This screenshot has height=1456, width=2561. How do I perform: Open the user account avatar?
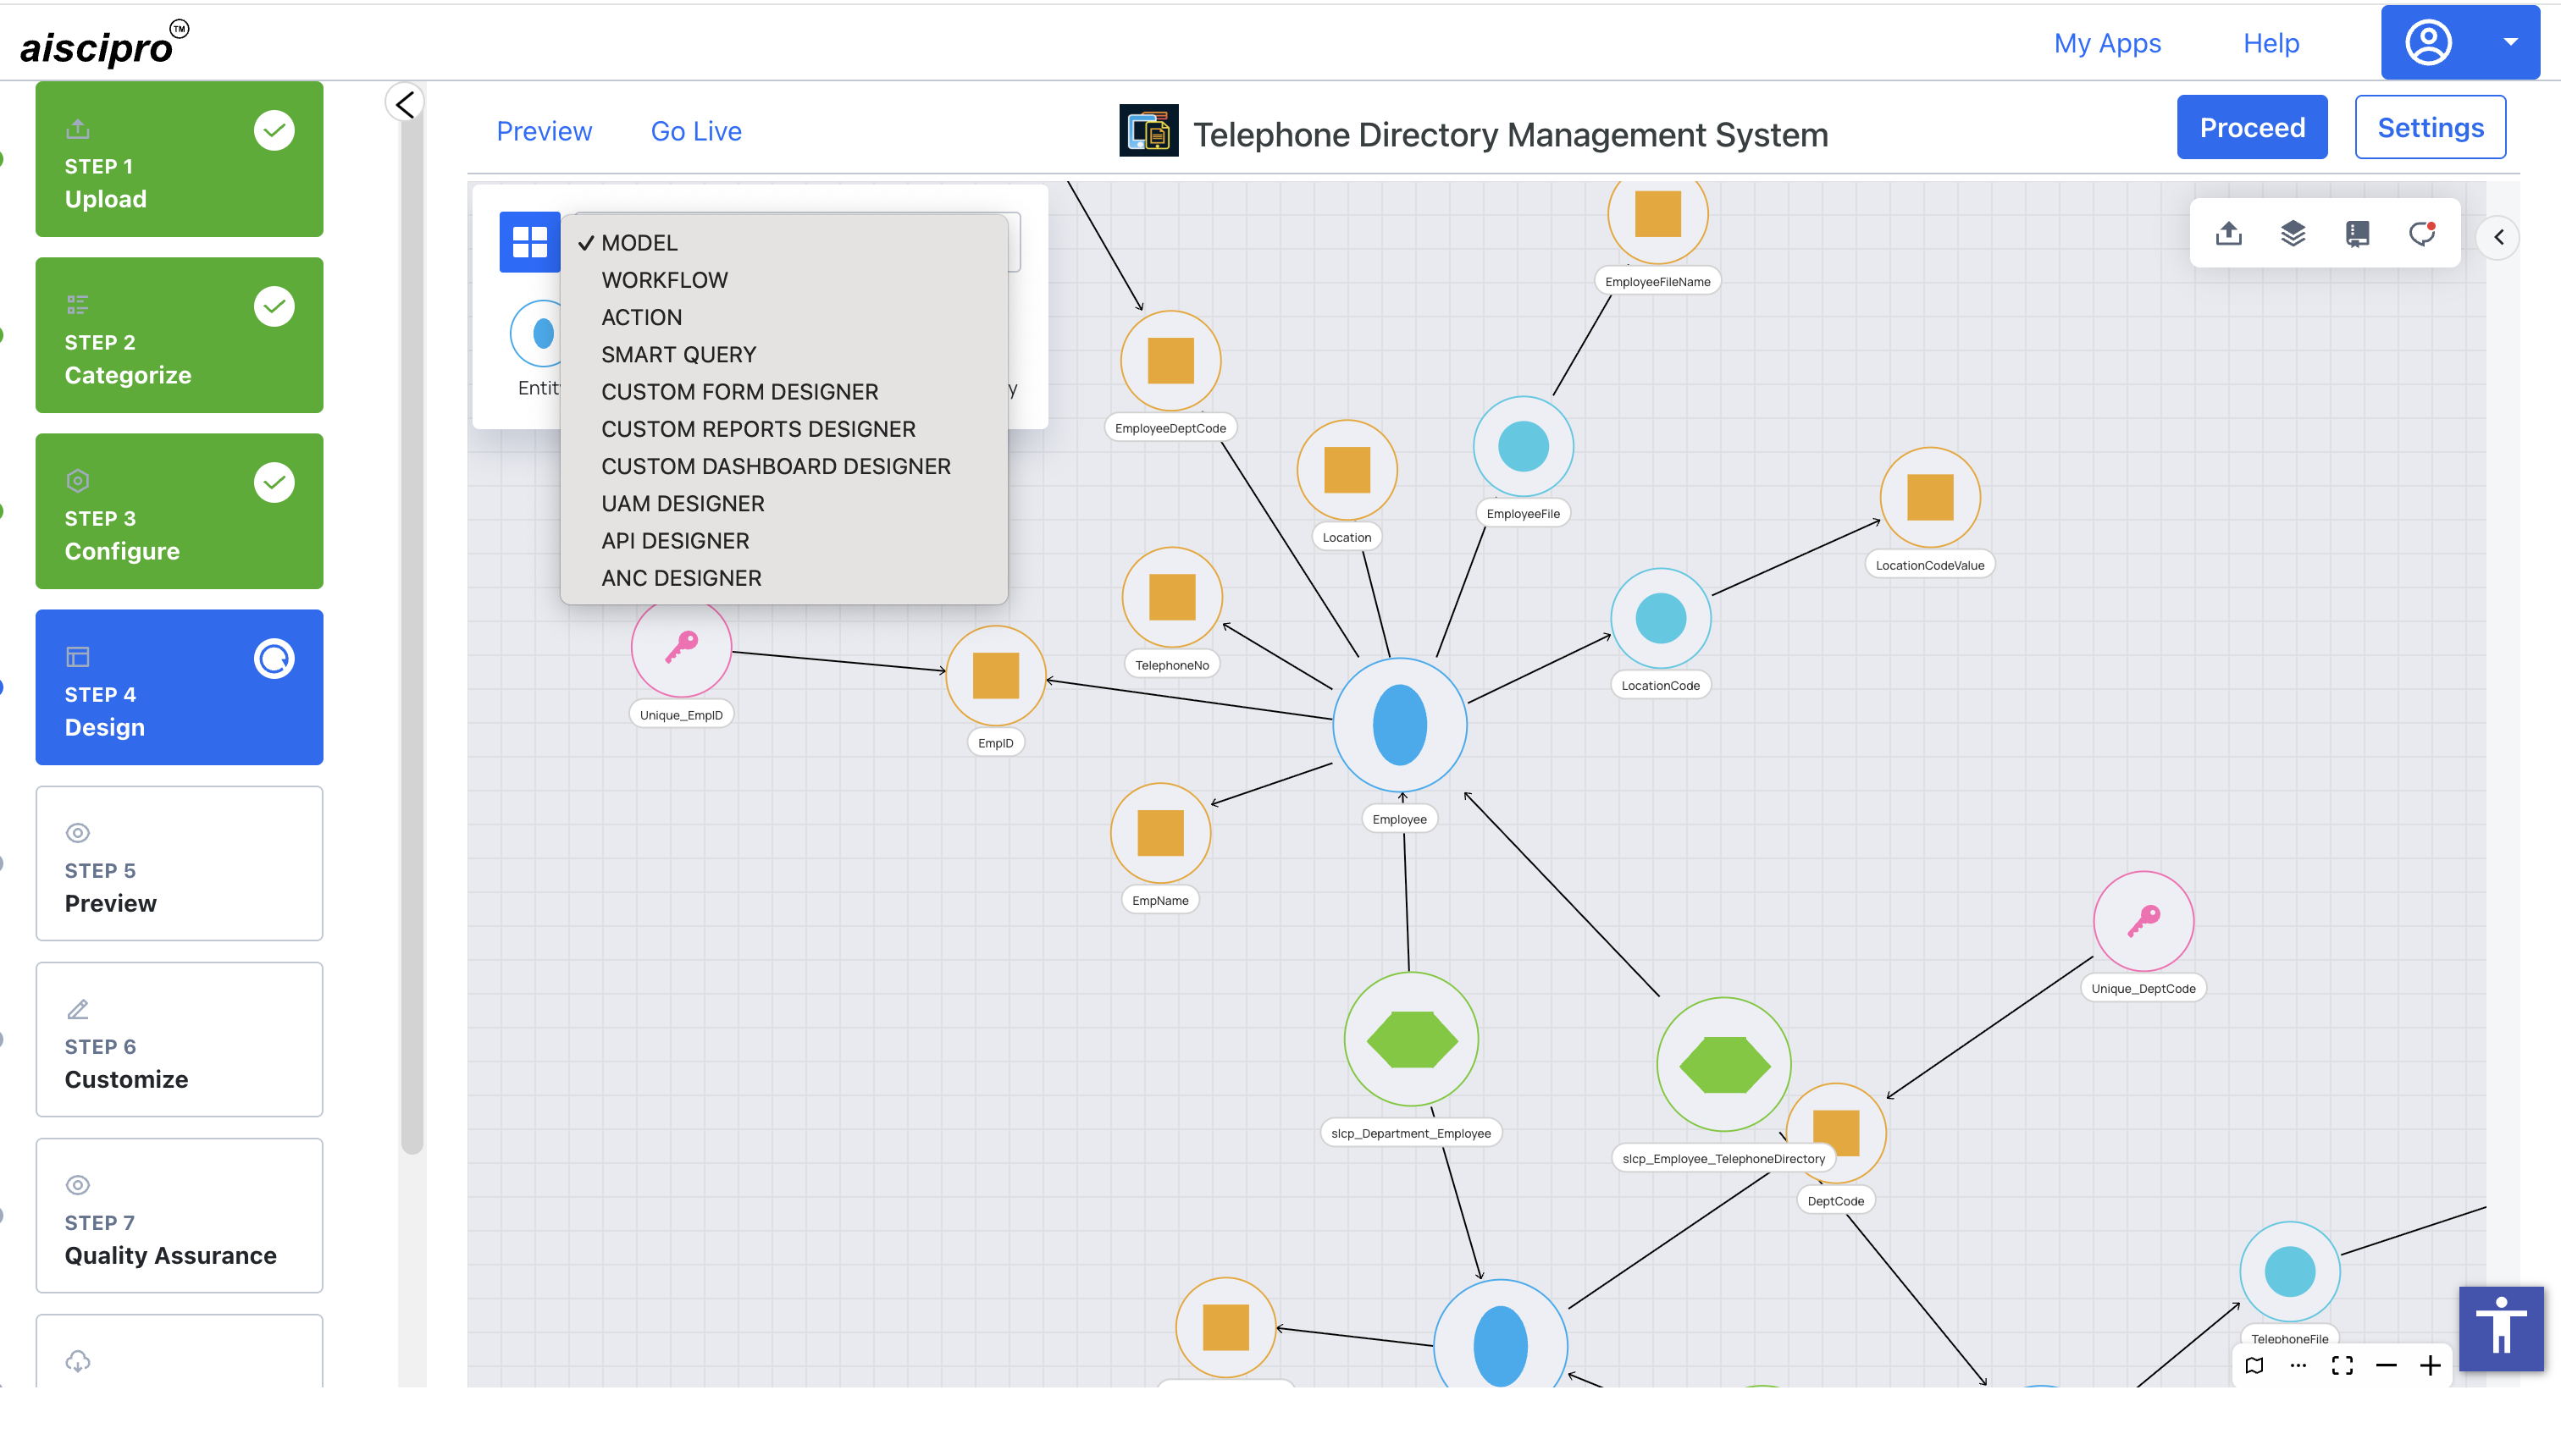click(x=2428, y=43)
